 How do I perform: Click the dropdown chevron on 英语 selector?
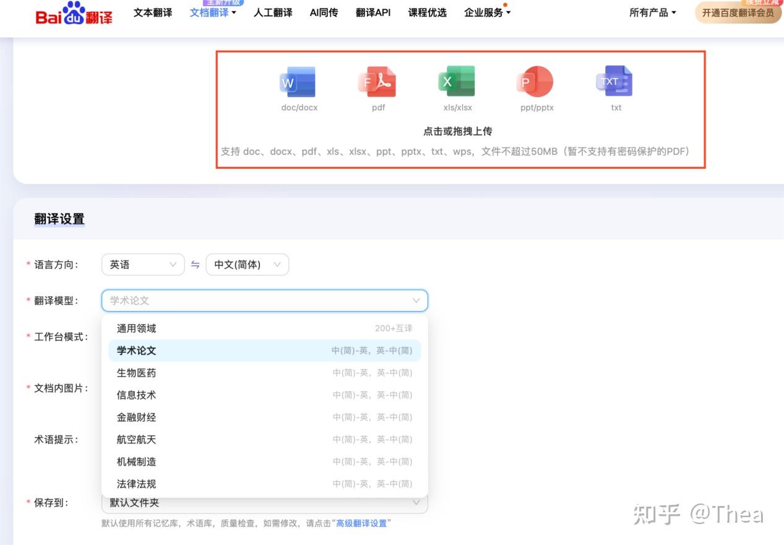(x=174, y=264)
